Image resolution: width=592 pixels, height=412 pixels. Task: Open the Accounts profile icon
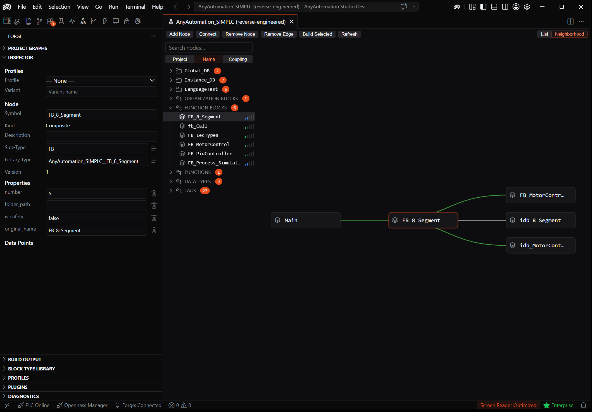(516, 7)
